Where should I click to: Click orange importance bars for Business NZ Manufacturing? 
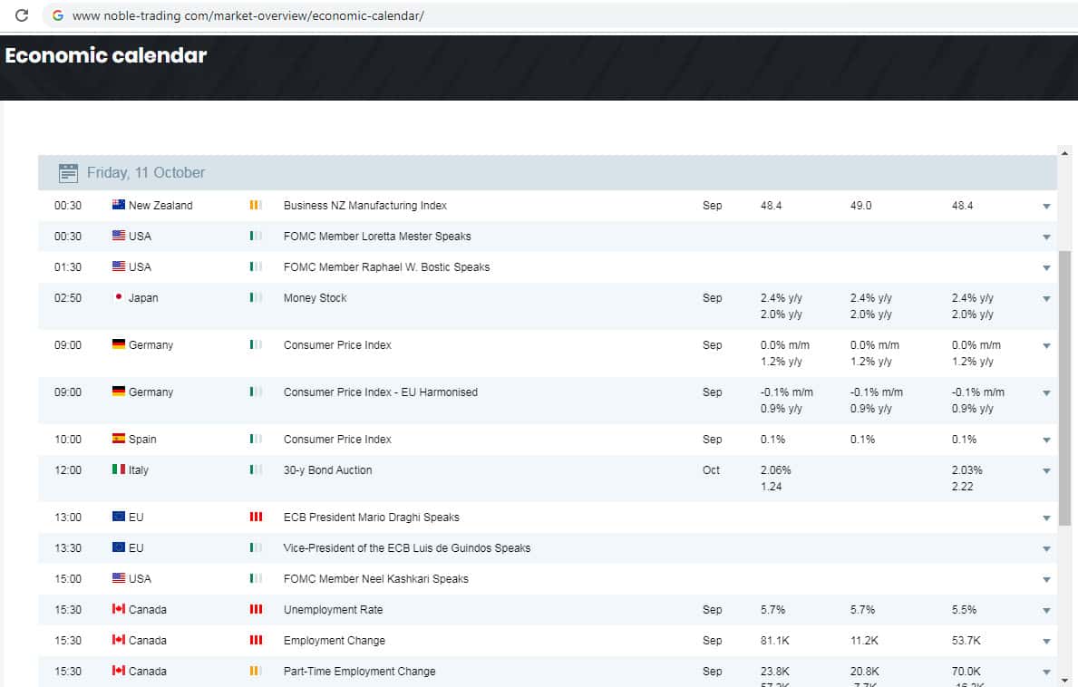click(256, 206)
